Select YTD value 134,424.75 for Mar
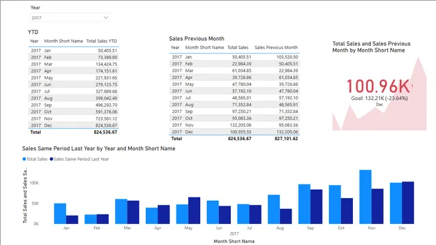The height and width of the screenshot is (245, 436). 106,64
